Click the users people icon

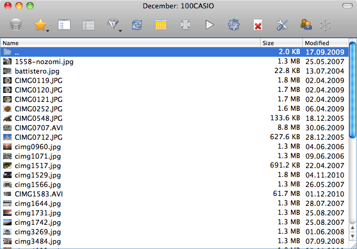tap(306, 25)
